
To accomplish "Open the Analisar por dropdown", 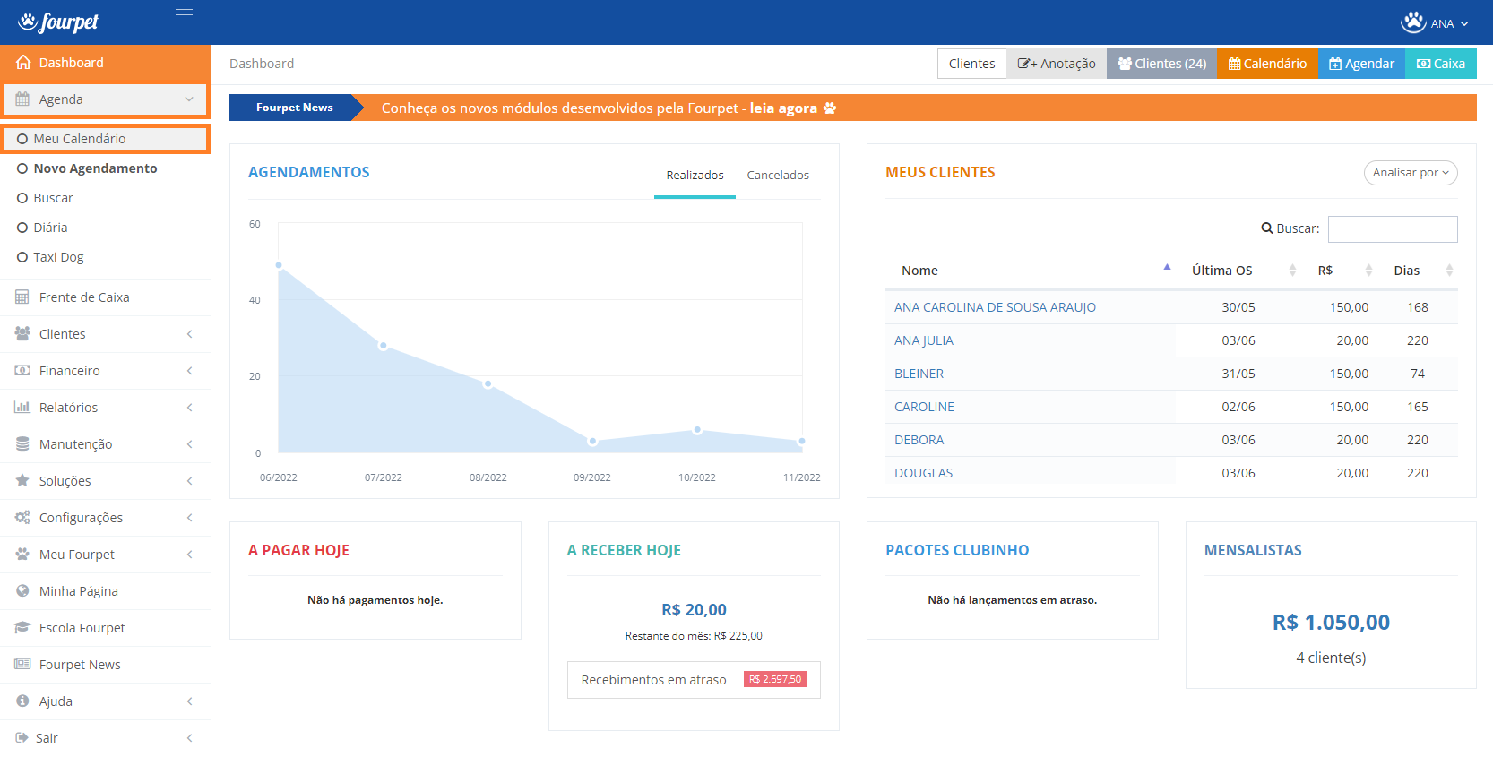I will coord(1411,173).
